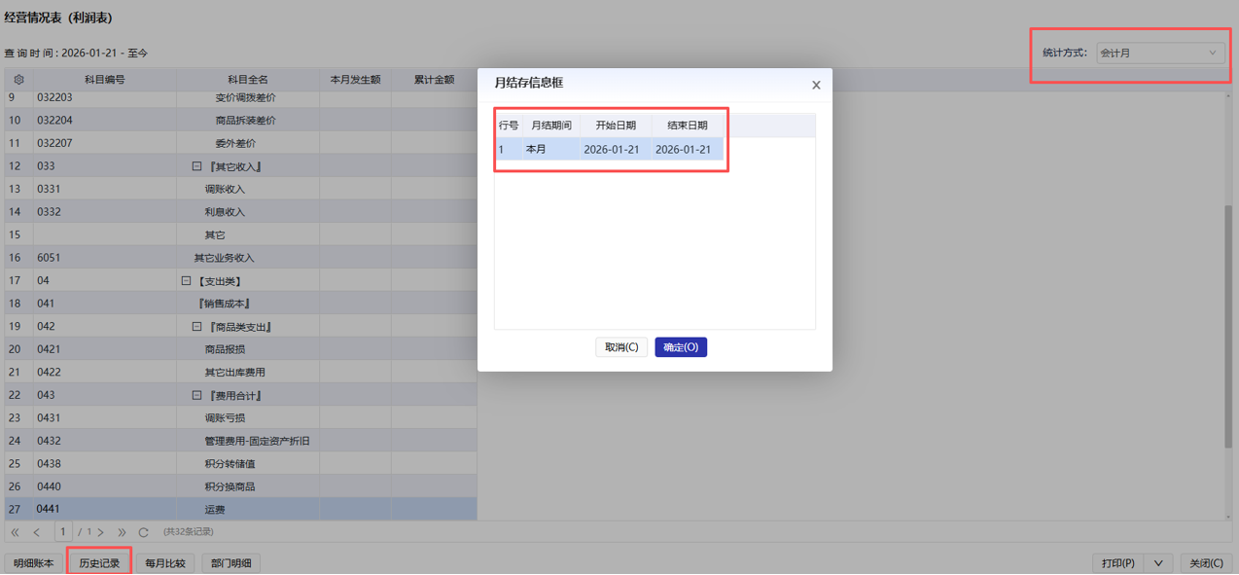Collapse the 『其它收入』 tree node
Viewport: 1239px width, 575px height.
click(196, 166)
